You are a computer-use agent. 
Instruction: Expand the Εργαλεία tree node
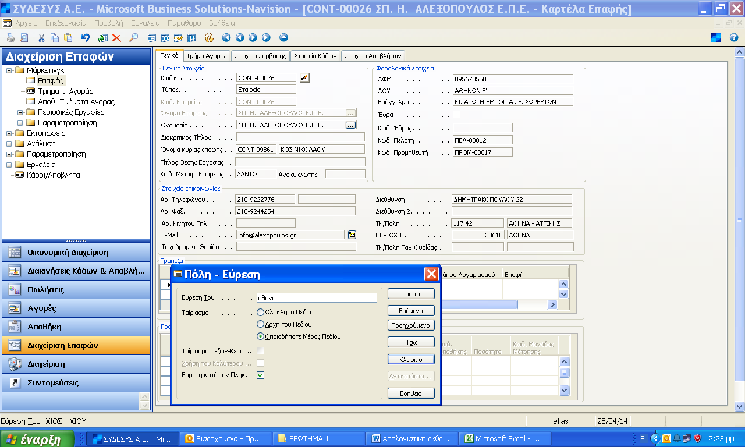pos(9,165)
